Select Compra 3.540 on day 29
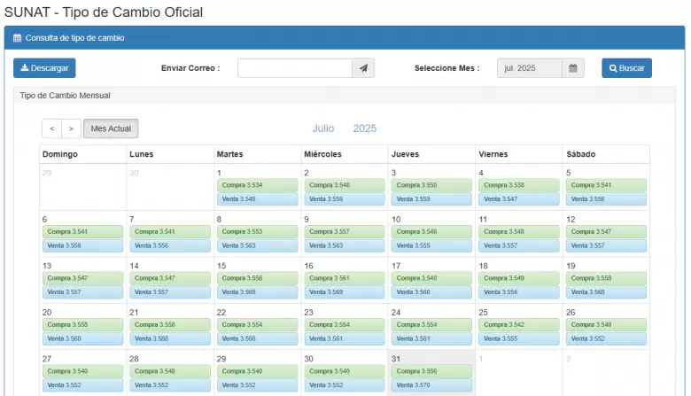Viewport: 691px width, 396px height. tap(258, 371)
